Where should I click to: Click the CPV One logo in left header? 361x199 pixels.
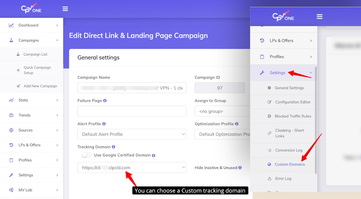click(x=31, y=8)
